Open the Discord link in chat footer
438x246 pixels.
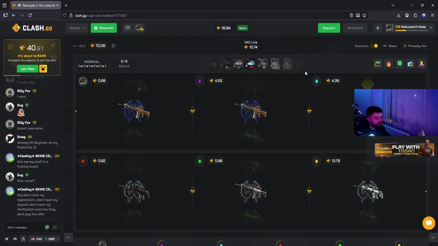15,239
